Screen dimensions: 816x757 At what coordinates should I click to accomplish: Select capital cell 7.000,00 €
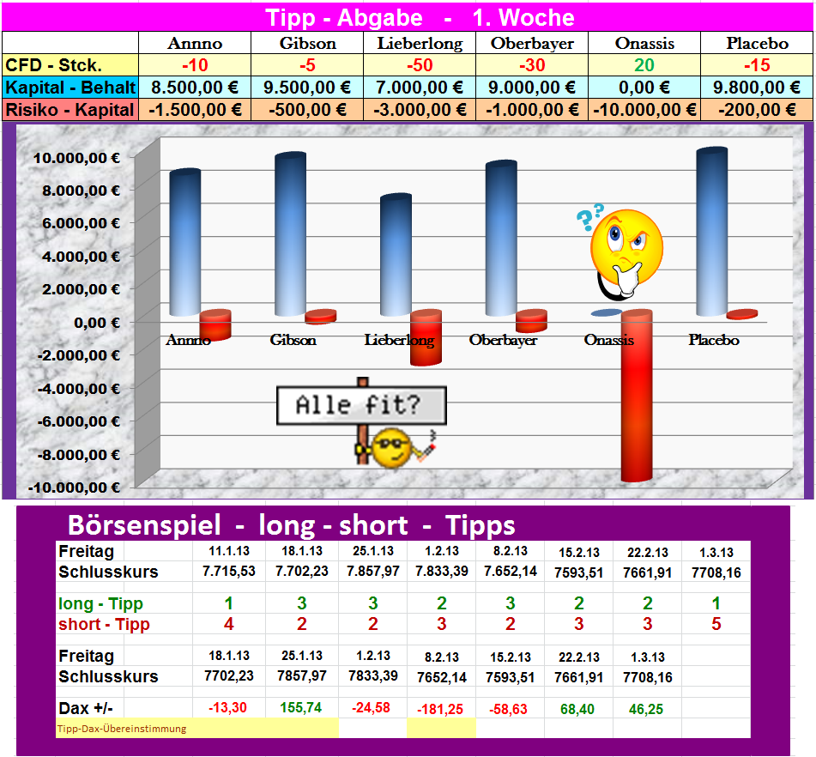[420, 88]
